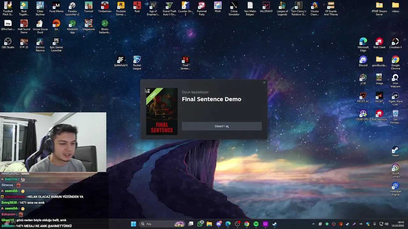This screenshot has height=229, width=408.
Task: Select the Elgato Wave Link icon
Action: [x=395, y=99]
